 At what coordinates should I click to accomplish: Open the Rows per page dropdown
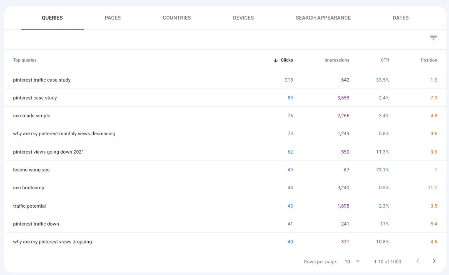pyautogui.click(x=351, y=261)
